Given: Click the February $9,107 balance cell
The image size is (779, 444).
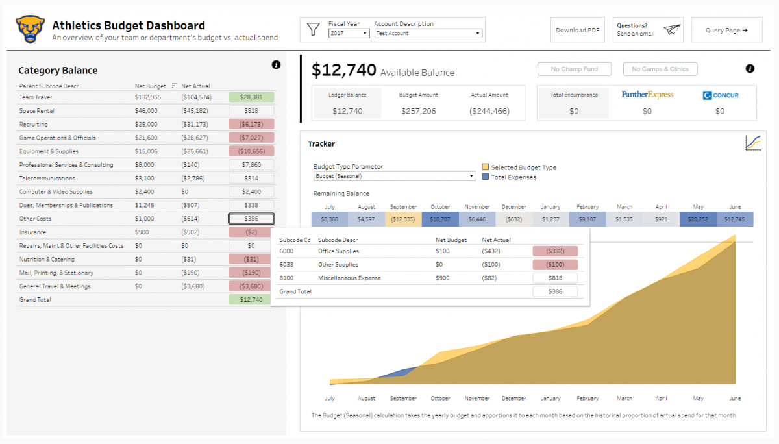Looking at the screenshot, I should [587, 219].
